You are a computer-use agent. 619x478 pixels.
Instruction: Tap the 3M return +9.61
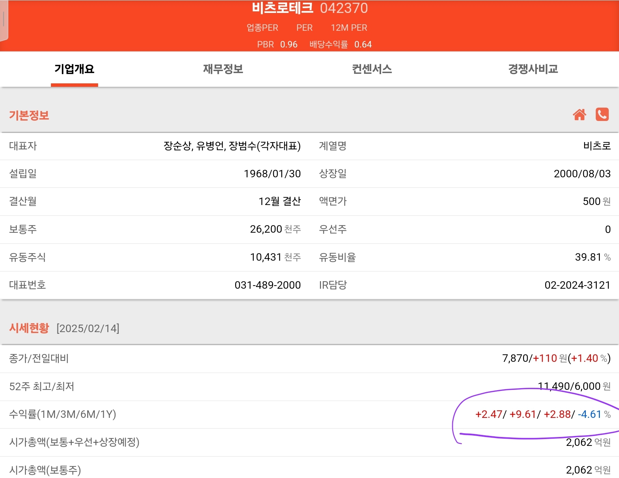tap(523, 414)
